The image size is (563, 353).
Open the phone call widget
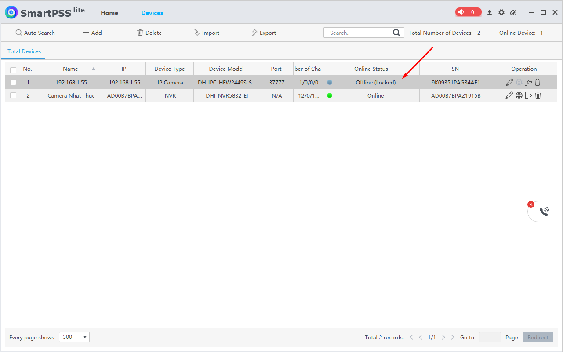point(545,211)
